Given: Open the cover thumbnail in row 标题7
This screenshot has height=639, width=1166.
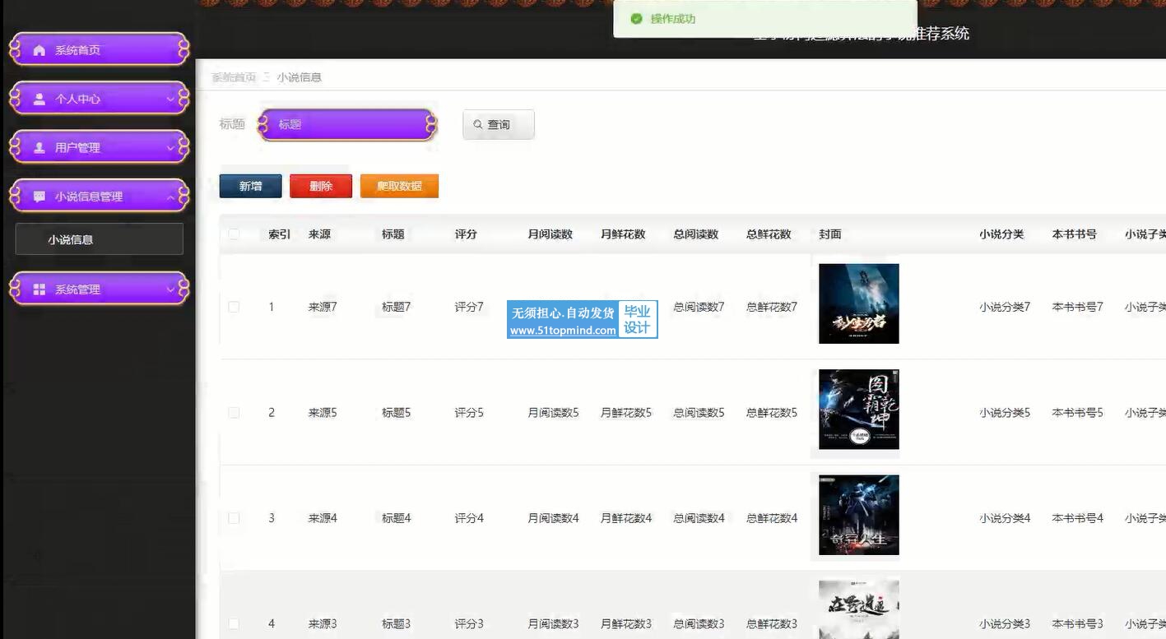Looking at the screenshot, I should 859,303.
